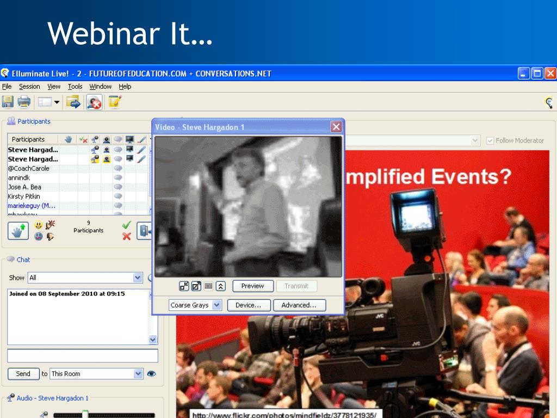Open the Tools menu
Screen dimensions: 557x418
(75, 87)
